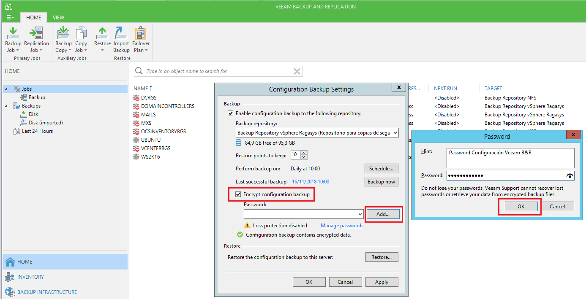Switch to the VIEW tab

58,17
